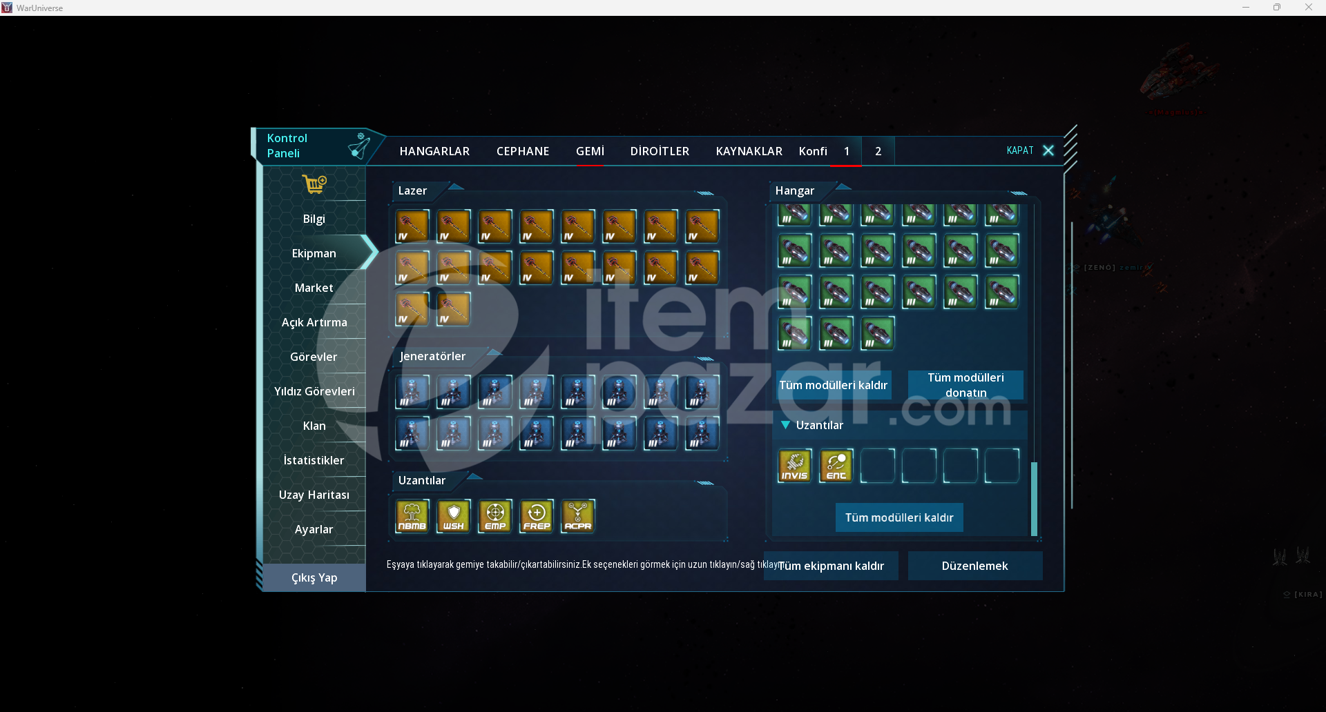Select the GEMİ tab
Image resolution: width=1326 pixels, height=712 pixels.
pos(590,151)
